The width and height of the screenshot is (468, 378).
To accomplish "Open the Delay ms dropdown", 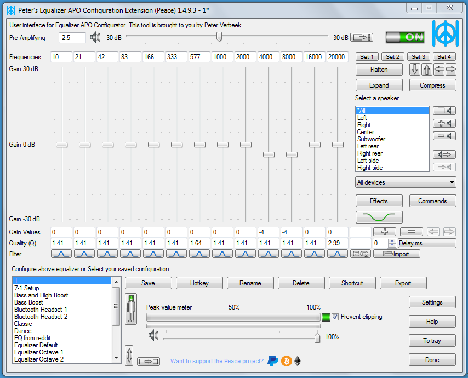I will 427,243.
